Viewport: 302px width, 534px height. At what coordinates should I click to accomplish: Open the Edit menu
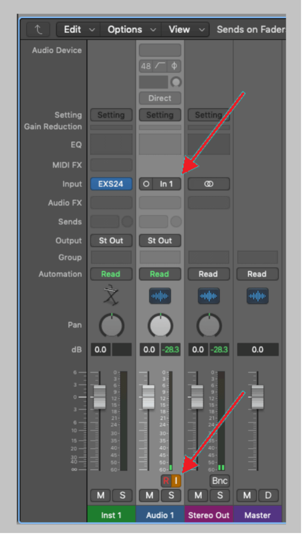(x=78, y=30)
